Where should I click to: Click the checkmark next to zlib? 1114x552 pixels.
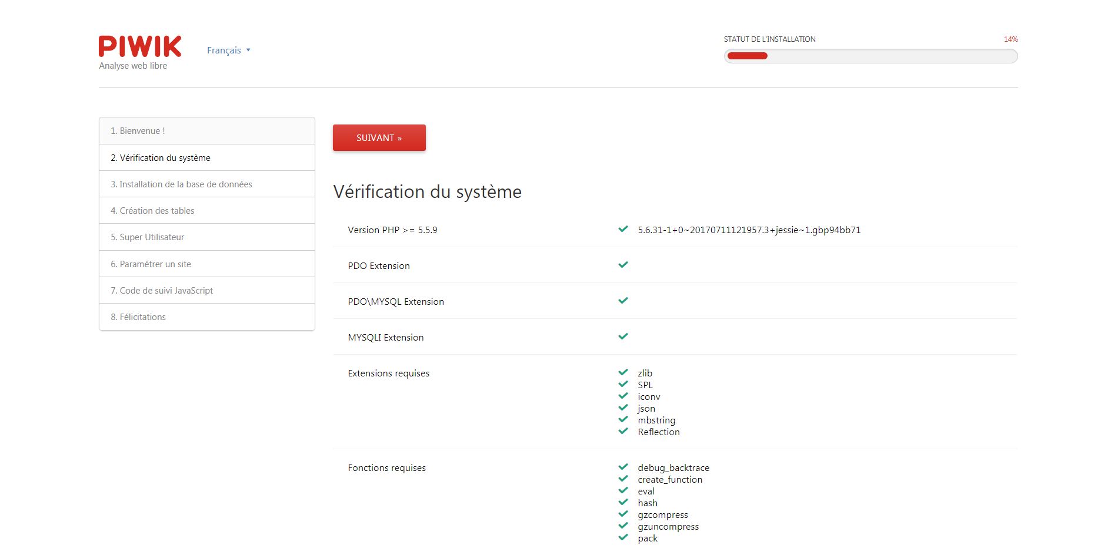point(623,372)
